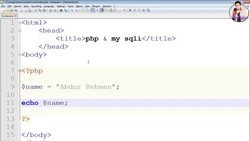Click the Close document toolbar icon
The width and height of the screenshot is (250, 141).
pos(21,11)
